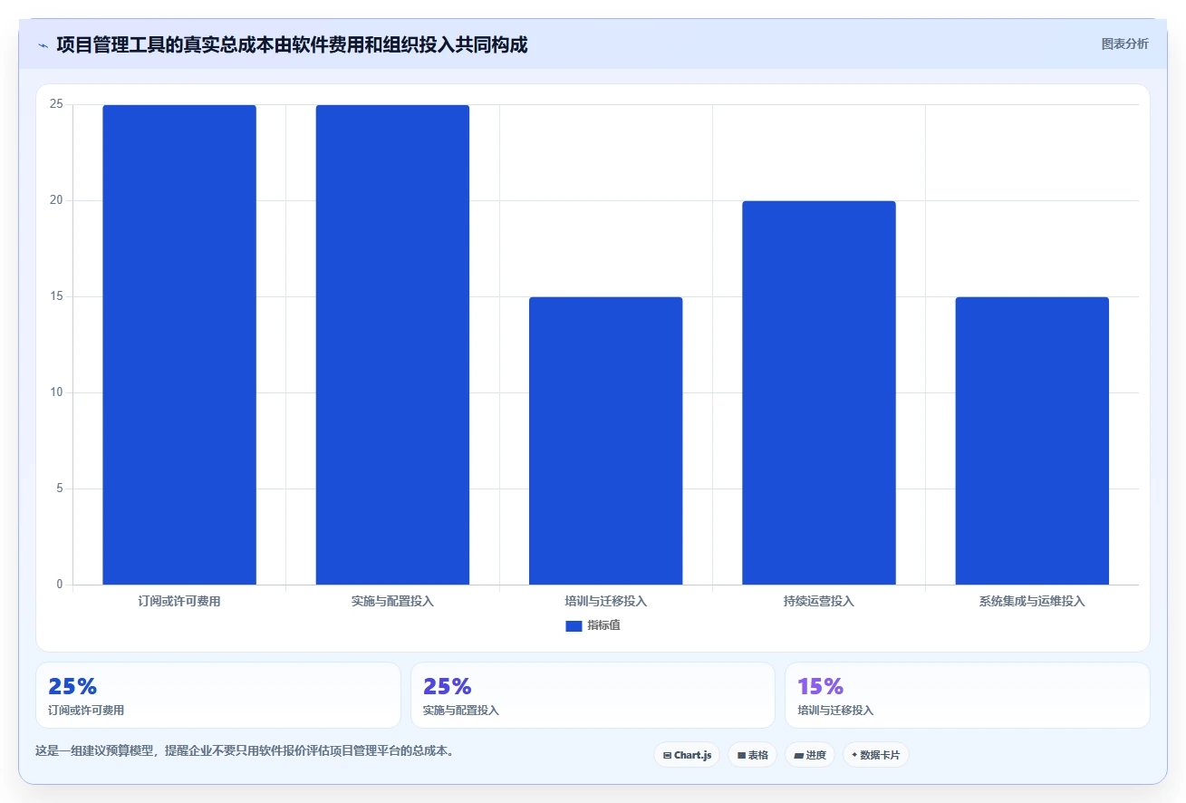1186x803 pixels.
Task: Select the 表格 chip
Action: tap(752, 755)
